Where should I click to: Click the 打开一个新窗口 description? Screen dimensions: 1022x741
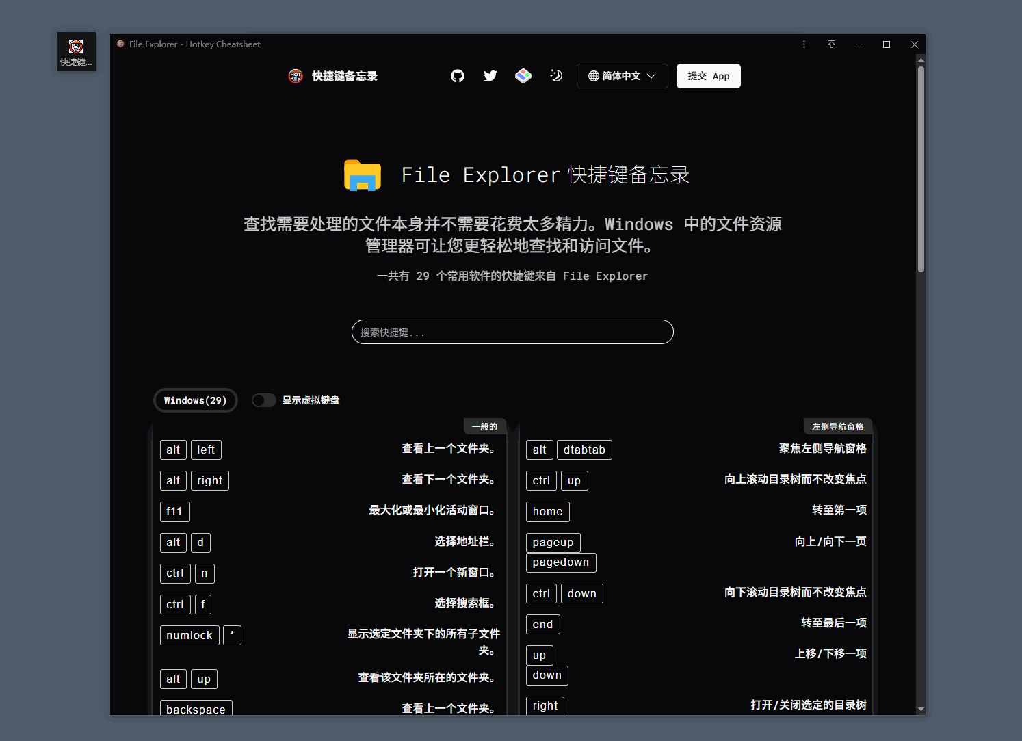pyautogui.click(x=454, y=572)
